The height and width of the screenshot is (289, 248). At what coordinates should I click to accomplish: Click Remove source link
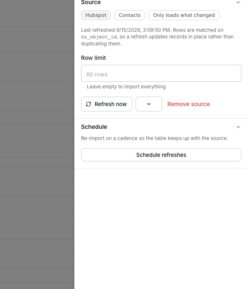click(x=188, y=104)
